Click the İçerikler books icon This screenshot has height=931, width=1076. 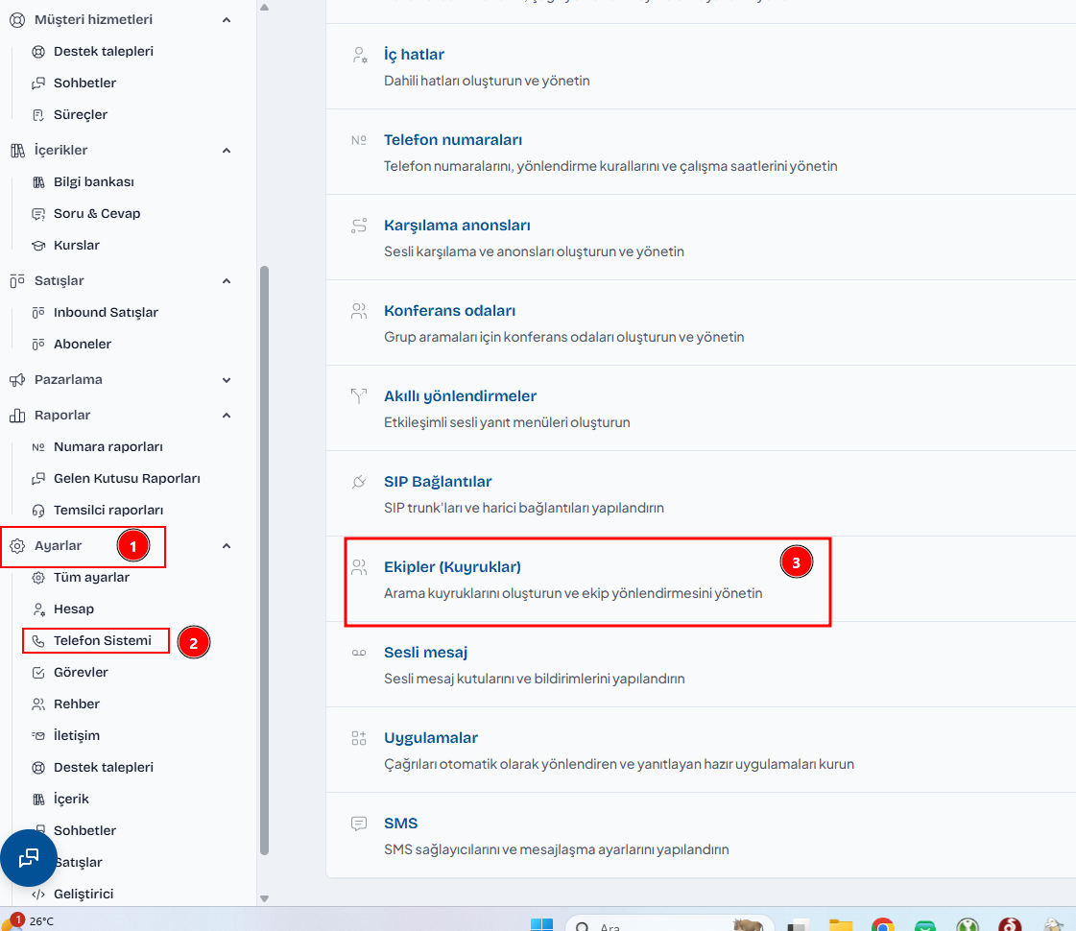pyautogui.click(x=17, y=151)
